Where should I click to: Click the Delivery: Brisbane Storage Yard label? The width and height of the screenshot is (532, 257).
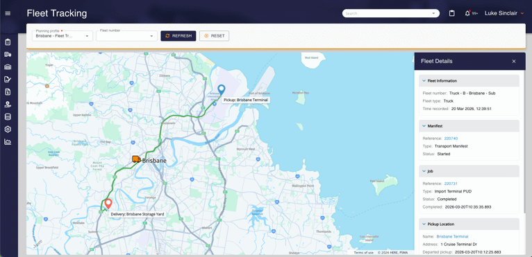[138, 214]
